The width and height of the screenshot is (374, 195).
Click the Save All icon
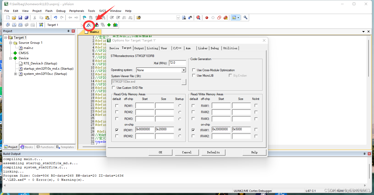click(26, 18)
